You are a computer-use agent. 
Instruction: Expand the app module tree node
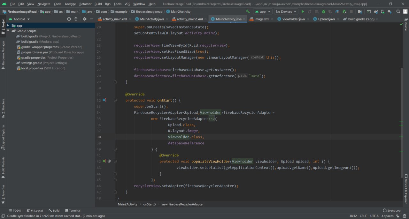(8, 26)
